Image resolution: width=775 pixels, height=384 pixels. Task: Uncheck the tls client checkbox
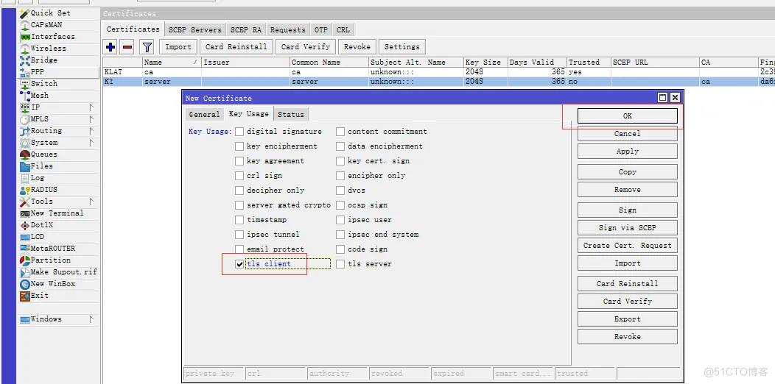pos(239,264)
